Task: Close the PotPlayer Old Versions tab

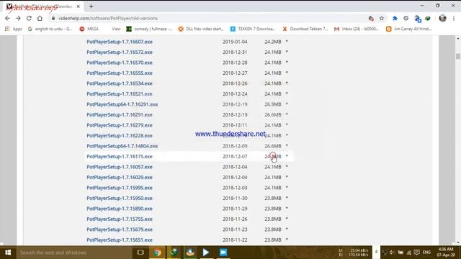Action: click(x=79, y=6)
